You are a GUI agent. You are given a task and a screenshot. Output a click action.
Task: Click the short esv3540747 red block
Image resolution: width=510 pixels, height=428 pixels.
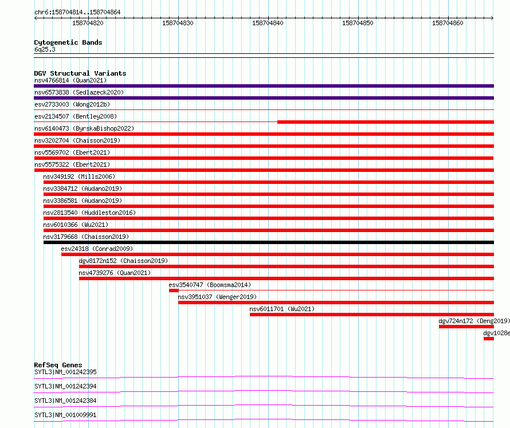pyautogui.click(x=174, y=290)
